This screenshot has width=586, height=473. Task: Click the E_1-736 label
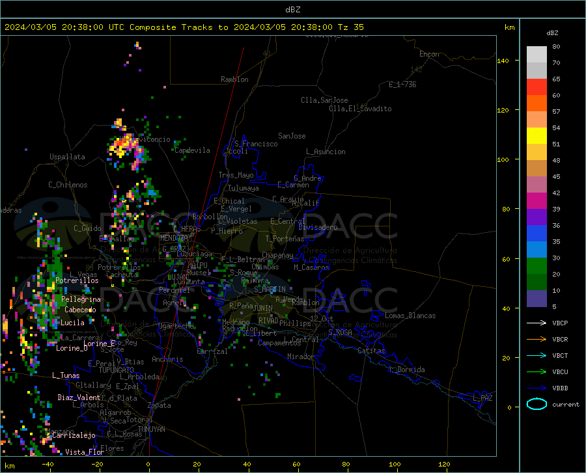pos(402,85)
